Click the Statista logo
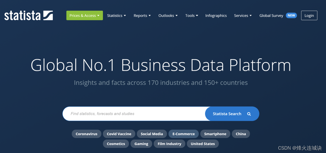 point(29,15)
